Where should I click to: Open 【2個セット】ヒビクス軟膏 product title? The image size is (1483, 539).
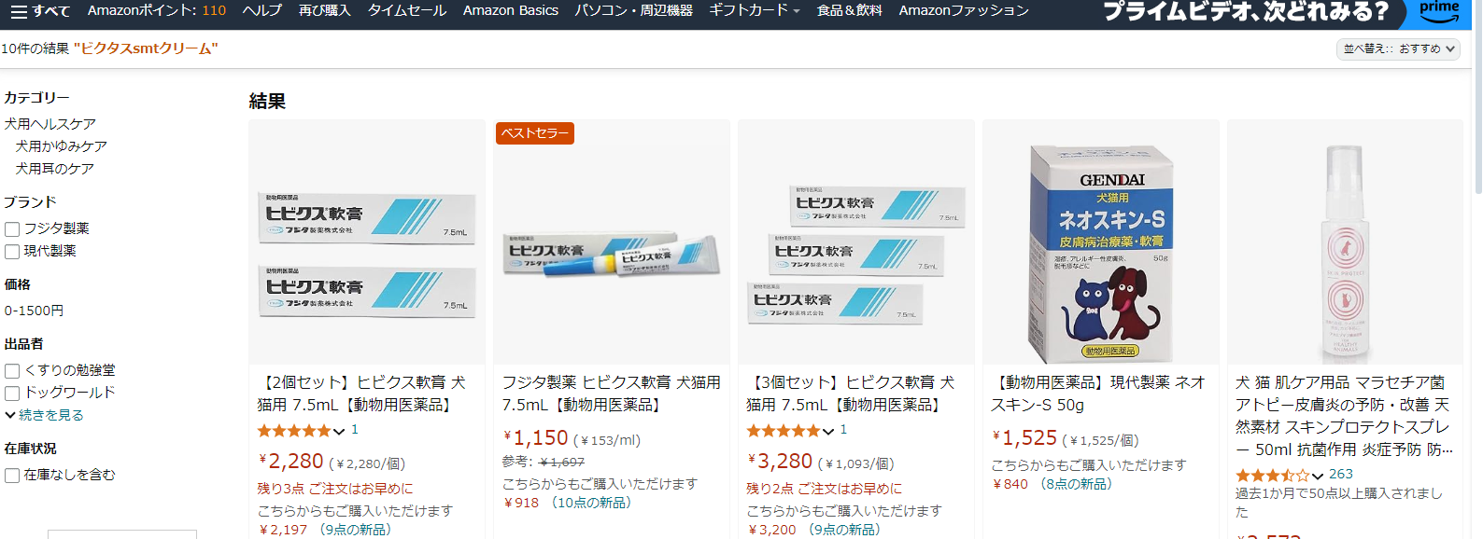(361, 394)
